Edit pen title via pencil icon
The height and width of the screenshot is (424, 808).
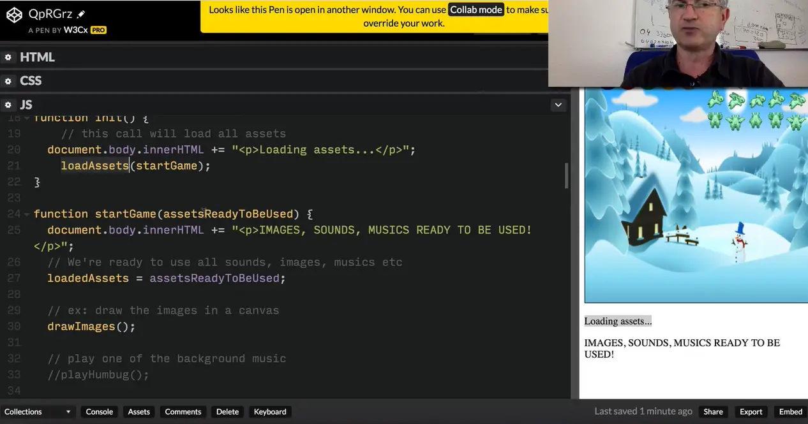pyautogui.click(x=80, y=14)
